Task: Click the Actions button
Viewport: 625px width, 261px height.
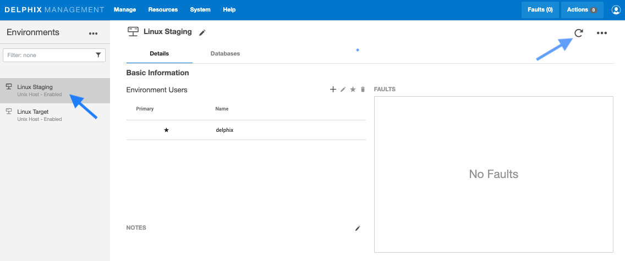Action: [x=582, y=10]
